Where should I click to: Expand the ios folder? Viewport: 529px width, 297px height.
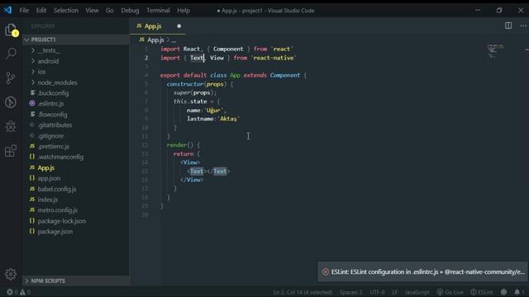click(x=41, y=72)
